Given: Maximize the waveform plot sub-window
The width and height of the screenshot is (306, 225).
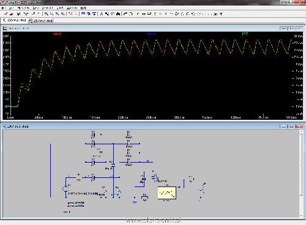Looking at the screenshot, I should click(291, 29).
